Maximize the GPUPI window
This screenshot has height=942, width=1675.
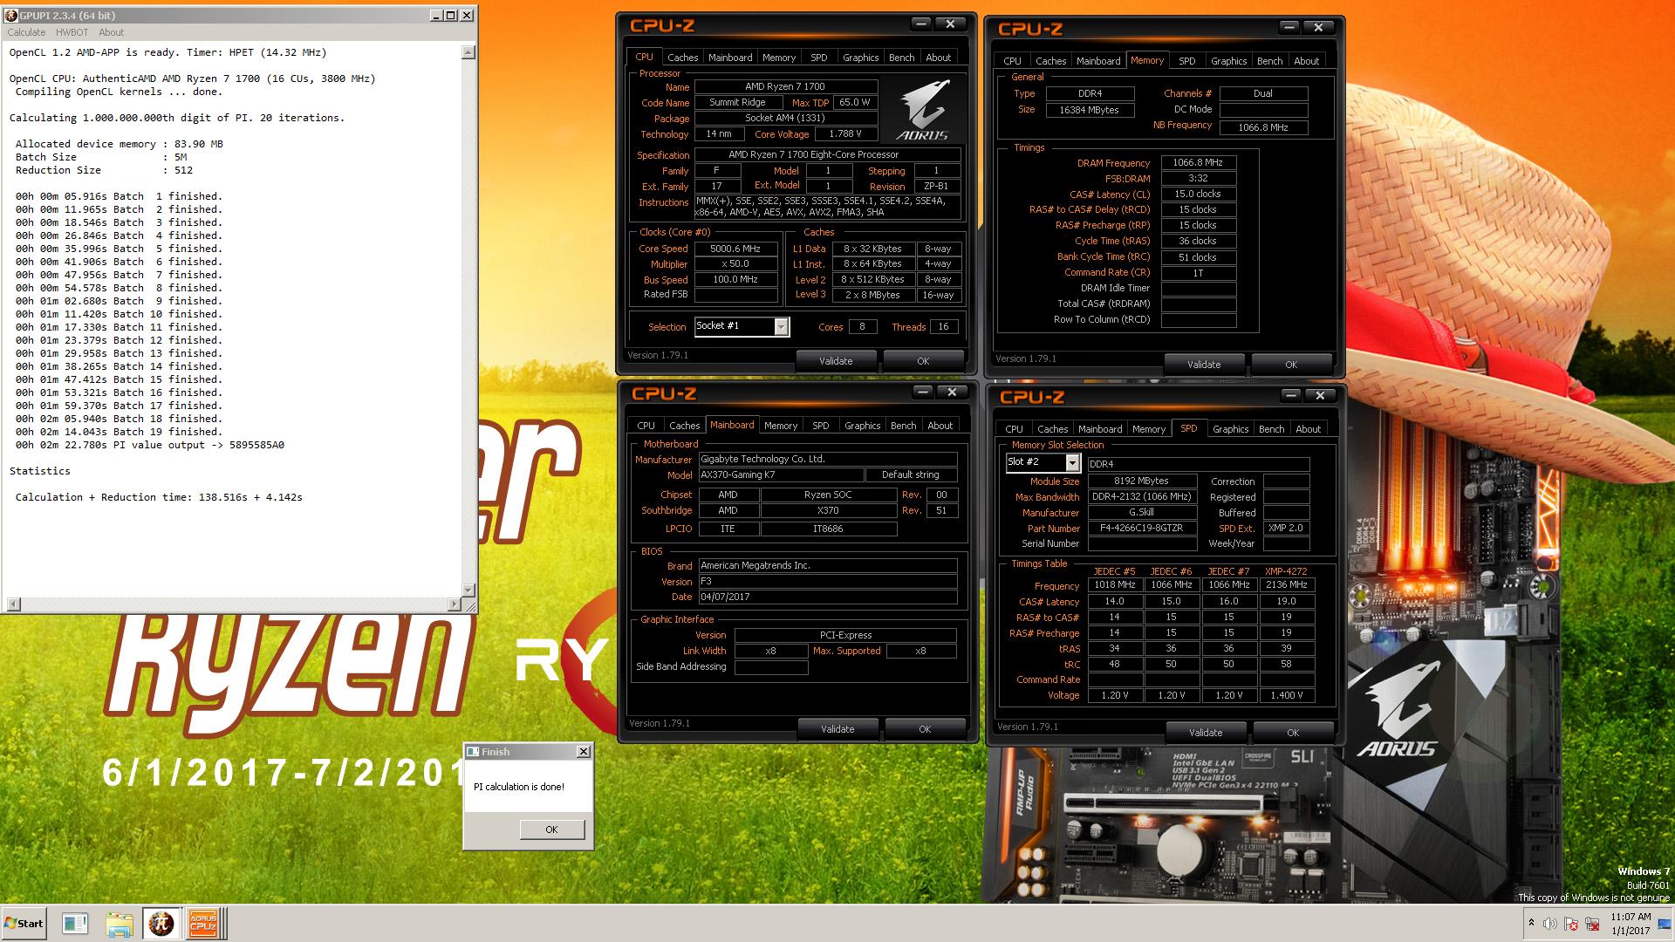click(x=450, y=15)
